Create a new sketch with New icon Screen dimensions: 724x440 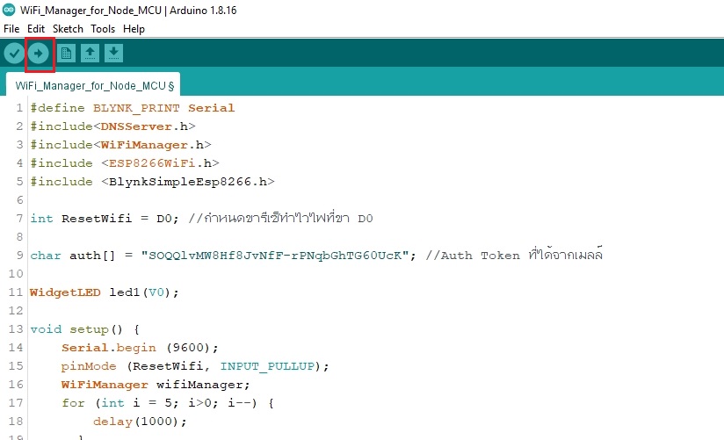pyautogui.click(x=66, y=53)
